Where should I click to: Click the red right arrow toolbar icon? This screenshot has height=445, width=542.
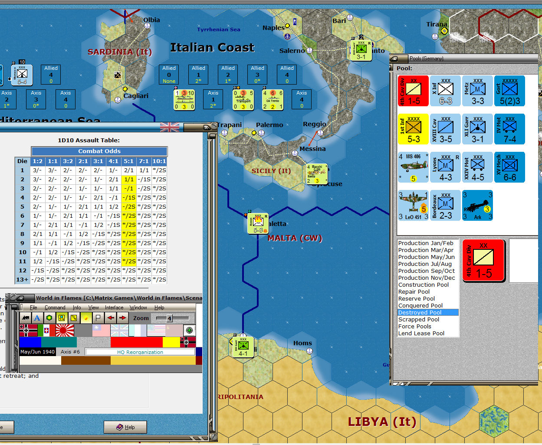tap(123, 318)
